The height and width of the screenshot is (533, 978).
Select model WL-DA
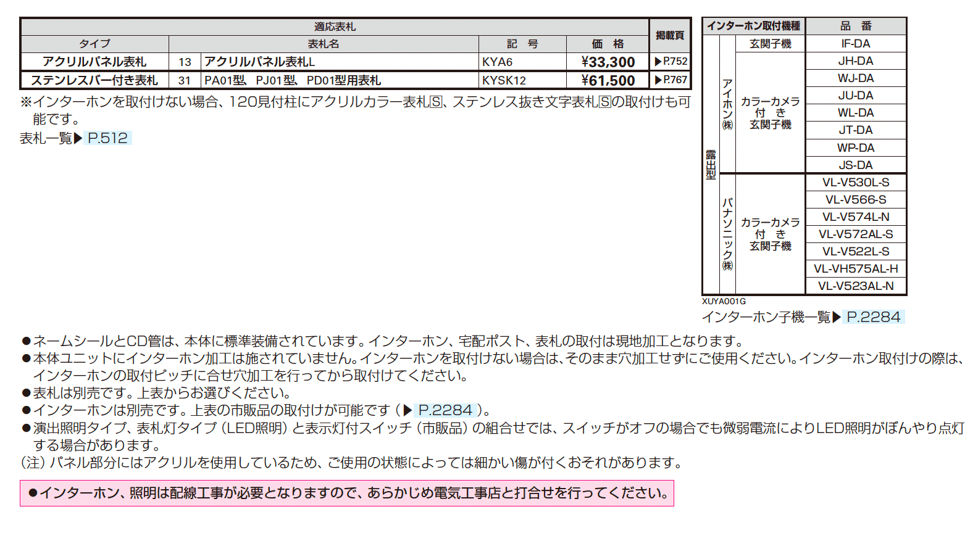[856, 112]
